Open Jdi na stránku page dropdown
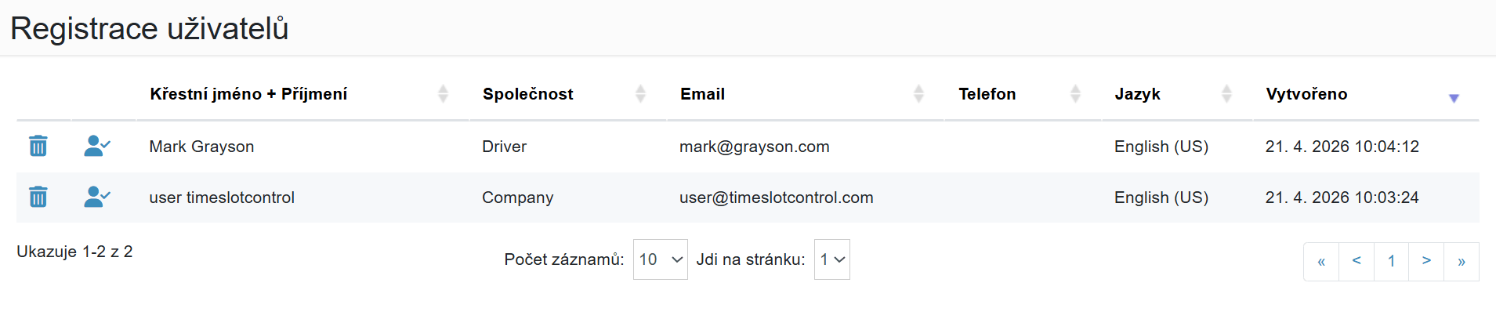 pyautogui.click(x=832, y=259)
